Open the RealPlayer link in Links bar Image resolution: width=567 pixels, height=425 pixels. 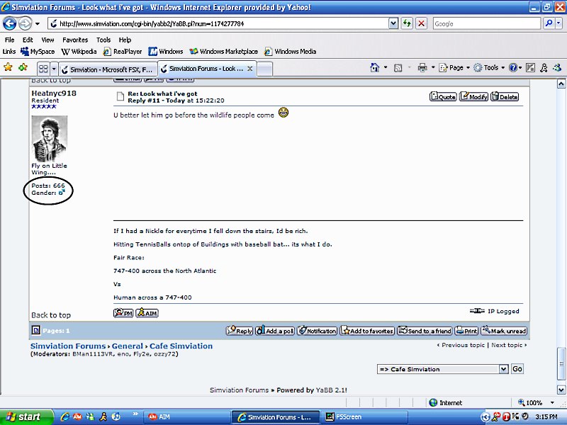[123, 52]
